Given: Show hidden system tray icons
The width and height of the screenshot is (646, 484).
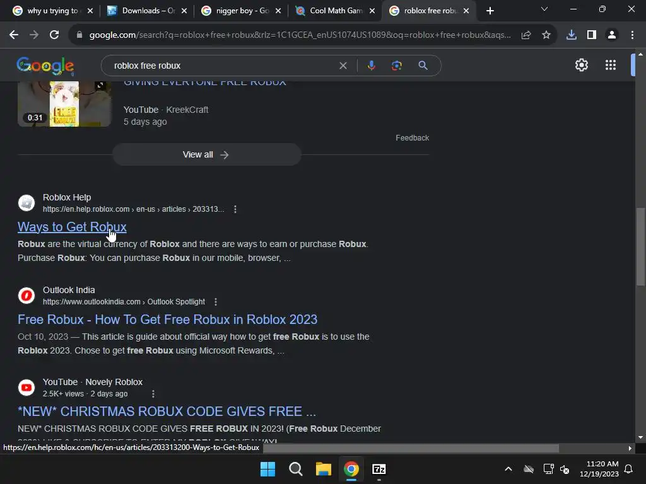Looking at the screenshot, I should coord(508,469).
